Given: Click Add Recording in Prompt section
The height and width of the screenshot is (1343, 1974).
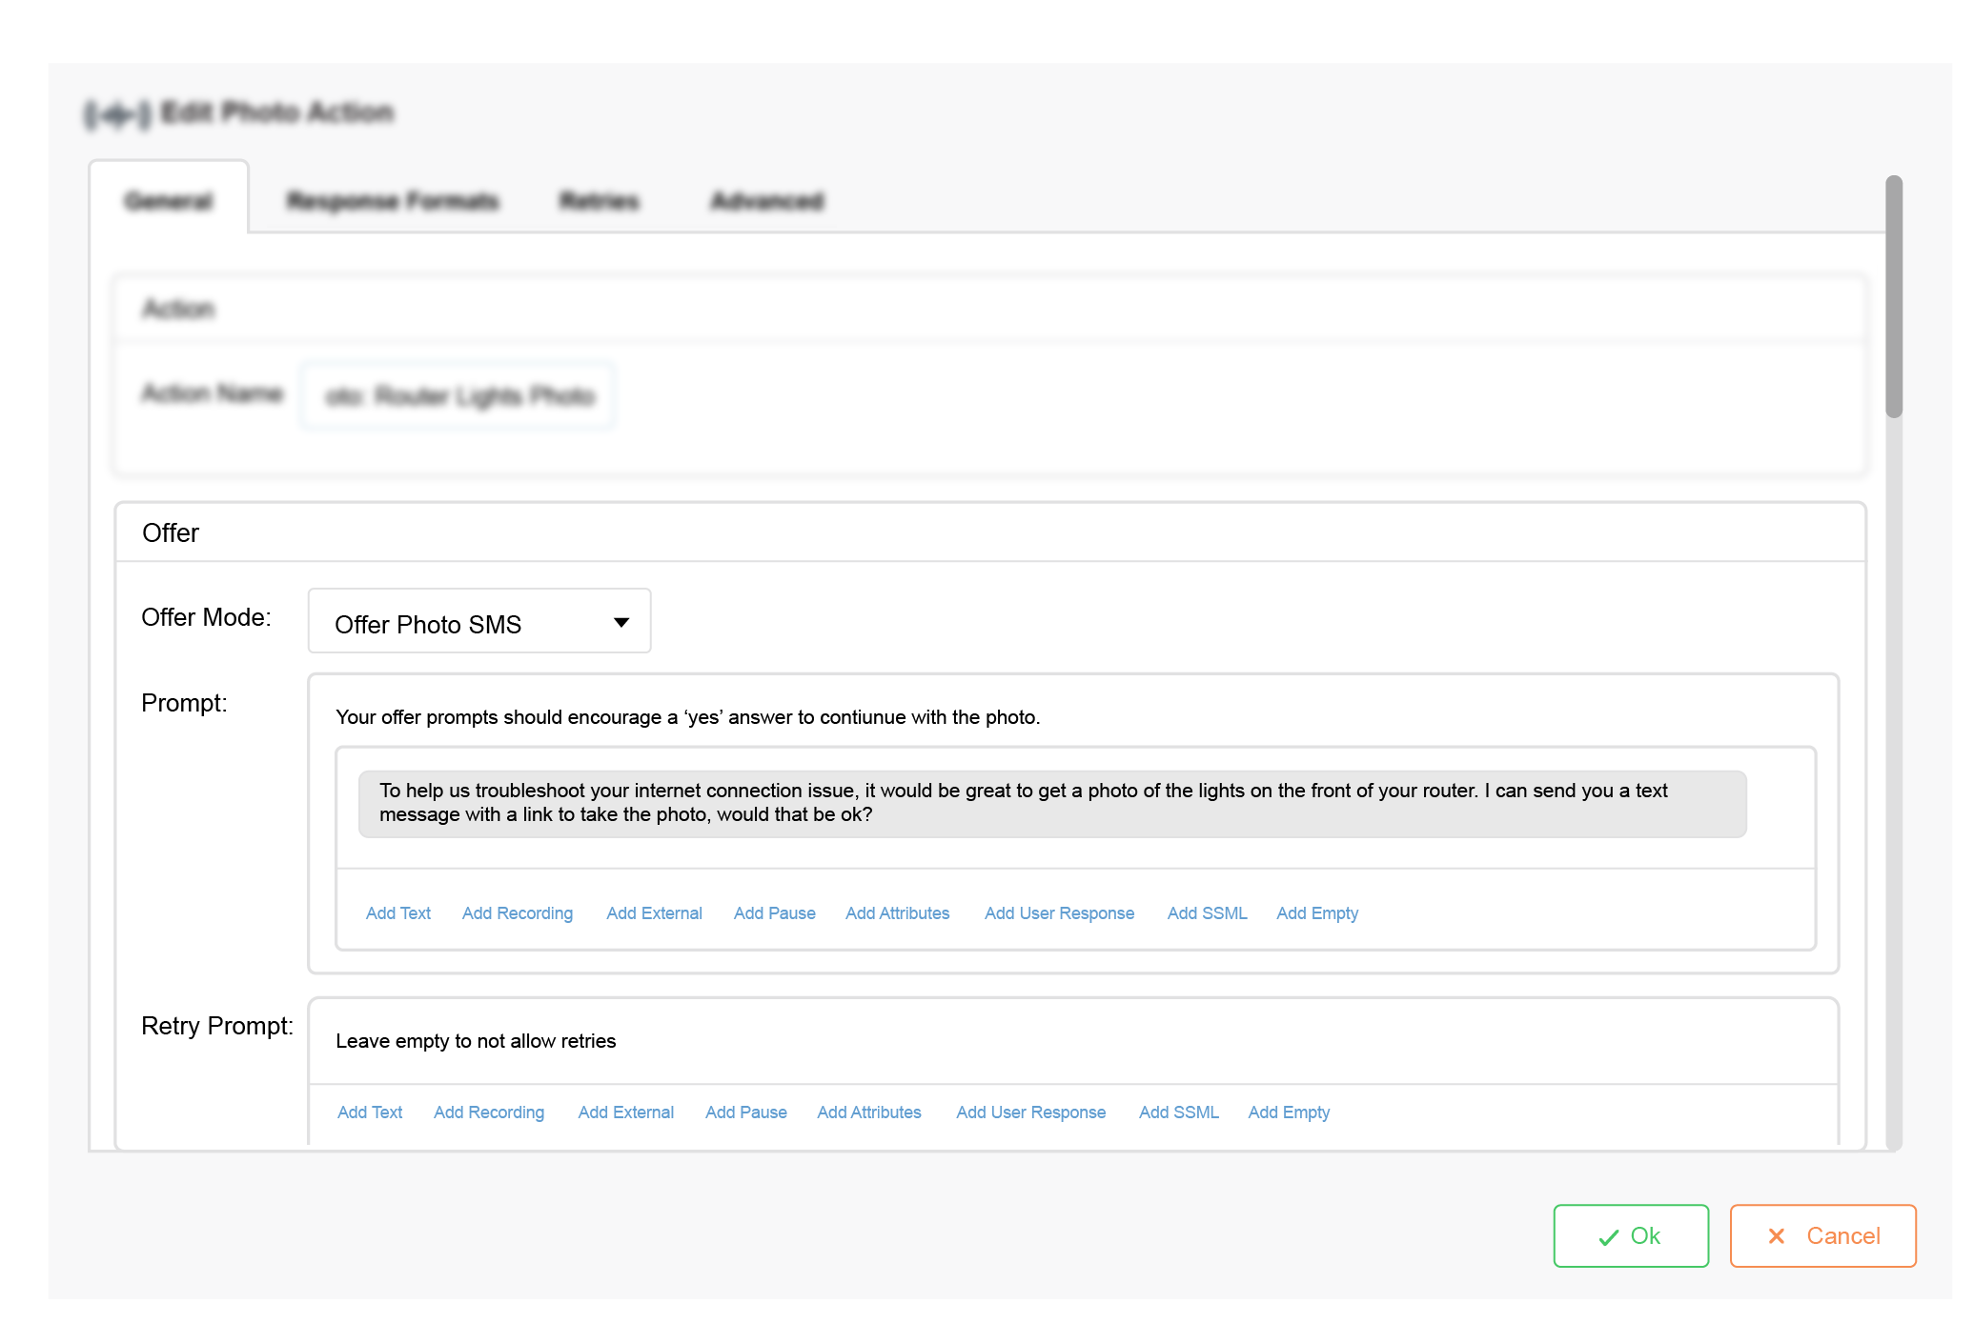Looking at the screenshot, I should point(517,912).
